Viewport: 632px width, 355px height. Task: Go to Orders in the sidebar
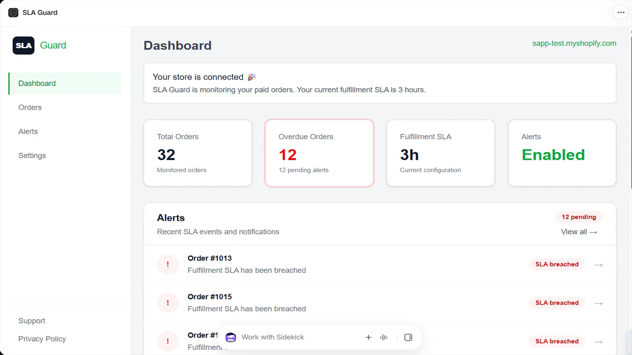point(30,107)
